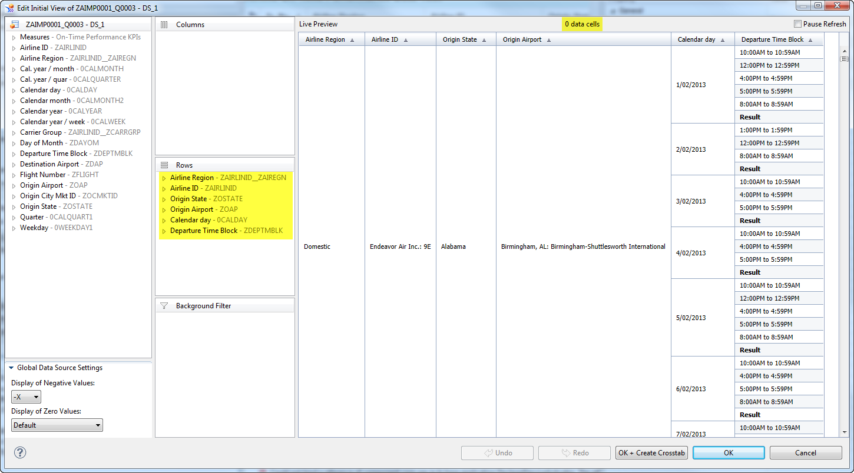The height and width of the screenshot is (473, 854).
Task: Enable the Pause Refresh checkbox
Action: coord(797,24)
